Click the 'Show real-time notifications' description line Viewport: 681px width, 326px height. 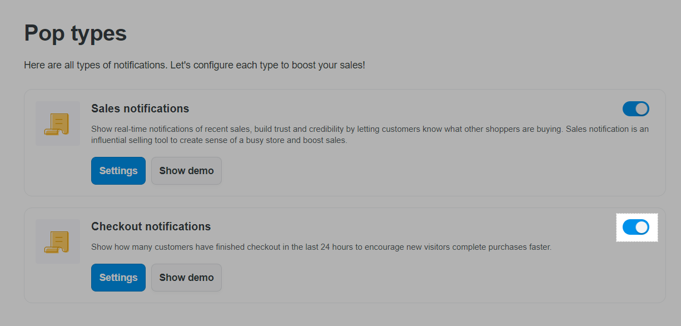[370, 129]
